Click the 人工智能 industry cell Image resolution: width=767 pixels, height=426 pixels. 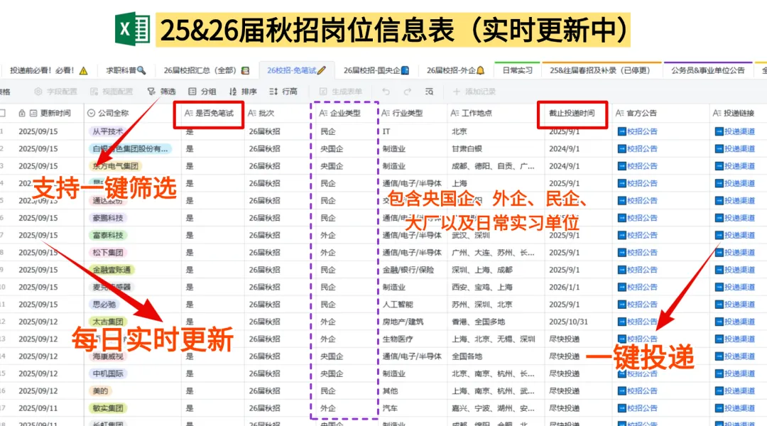[x=398, y=304]
